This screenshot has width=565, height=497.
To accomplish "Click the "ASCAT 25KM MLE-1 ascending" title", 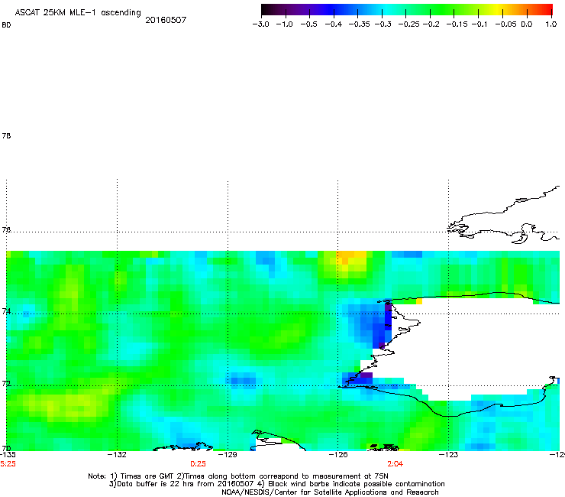I will pyautogui.click(x=78, y=13).
